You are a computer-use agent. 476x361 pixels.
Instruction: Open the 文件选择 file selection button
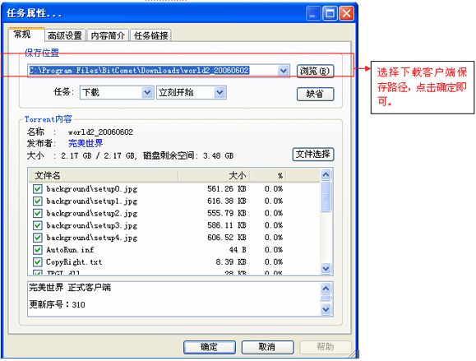coord(313,155)
